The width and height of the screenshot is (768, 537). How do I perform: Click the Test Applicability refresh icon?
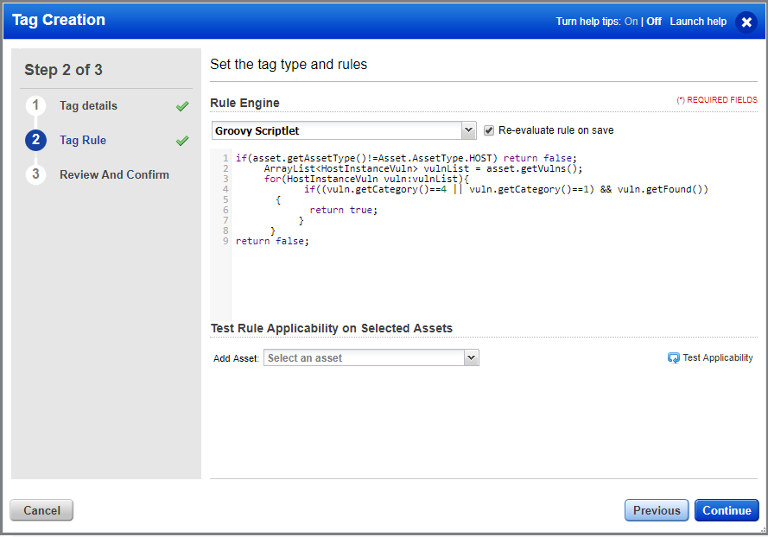673,357
